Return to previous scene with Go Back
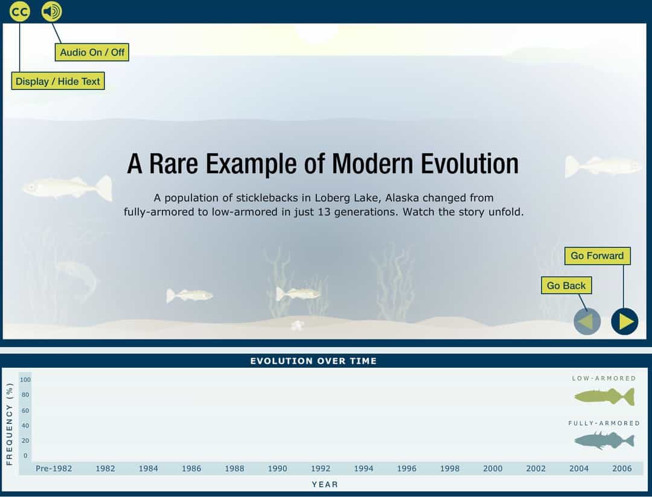The height and width of the screenshot is (497, 652). (x=586, y=321)
